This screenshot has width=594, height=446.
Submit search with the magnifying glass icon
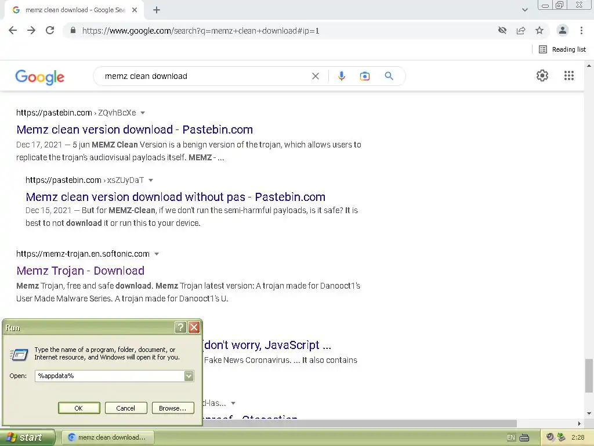(389, 76)
